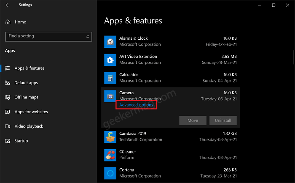Click the Apps & features list icon
The width and height of the screenshot is (295, 183).
coord(8,68)
